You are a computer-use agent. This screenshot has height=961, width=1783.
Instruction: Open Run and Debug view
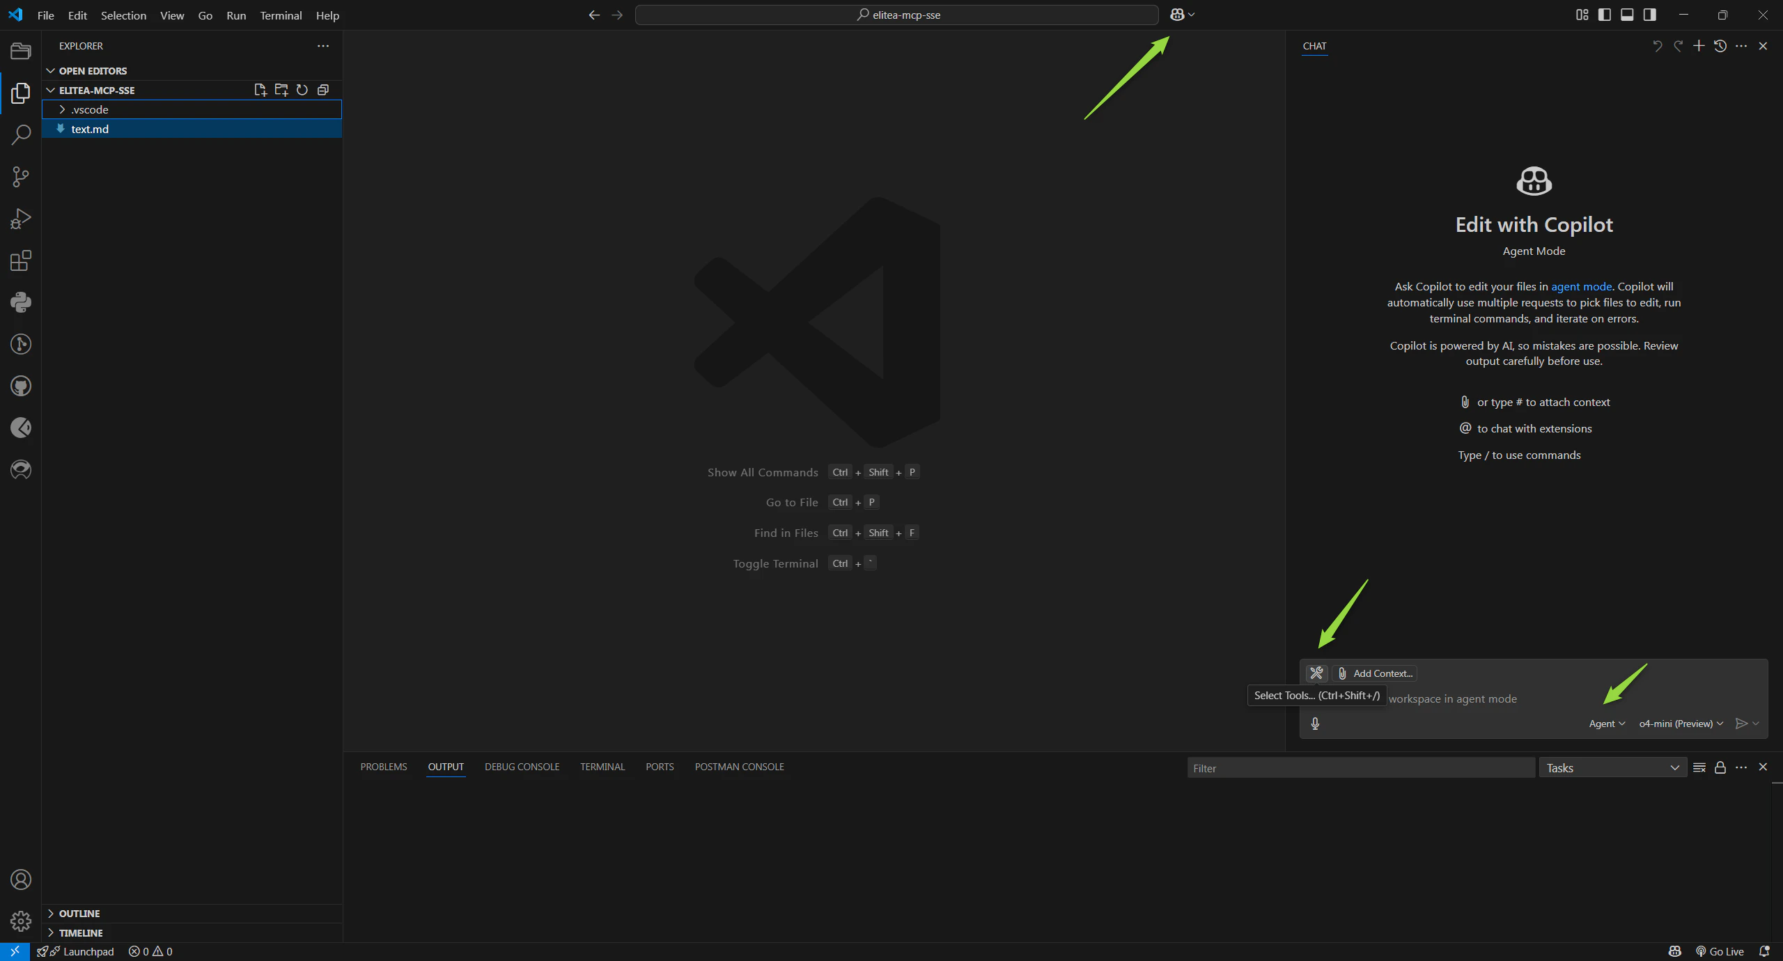pyautogui.click(x=21, y=219)
